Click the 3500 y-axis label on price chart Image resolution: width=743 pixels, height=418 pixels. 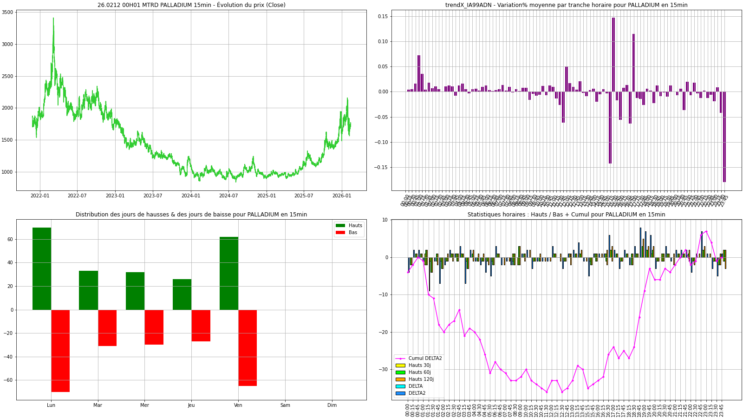point(8,13)
